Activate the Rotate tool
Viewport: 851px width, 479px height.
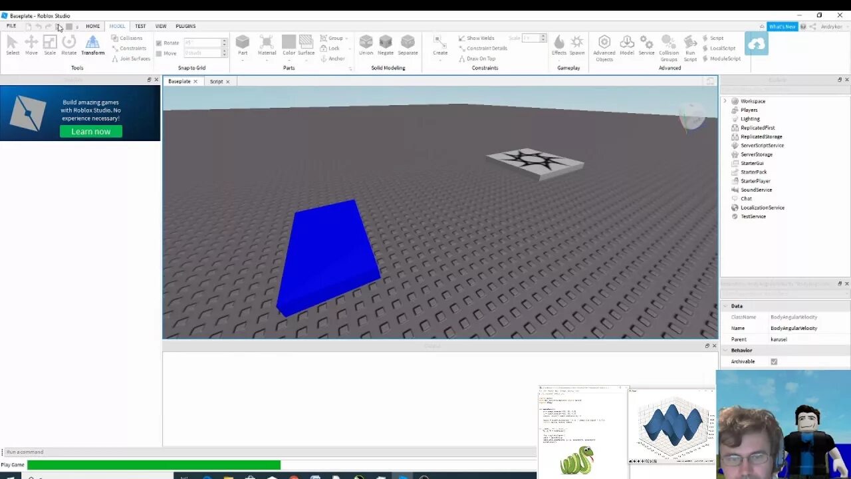[x=68, y=45]
